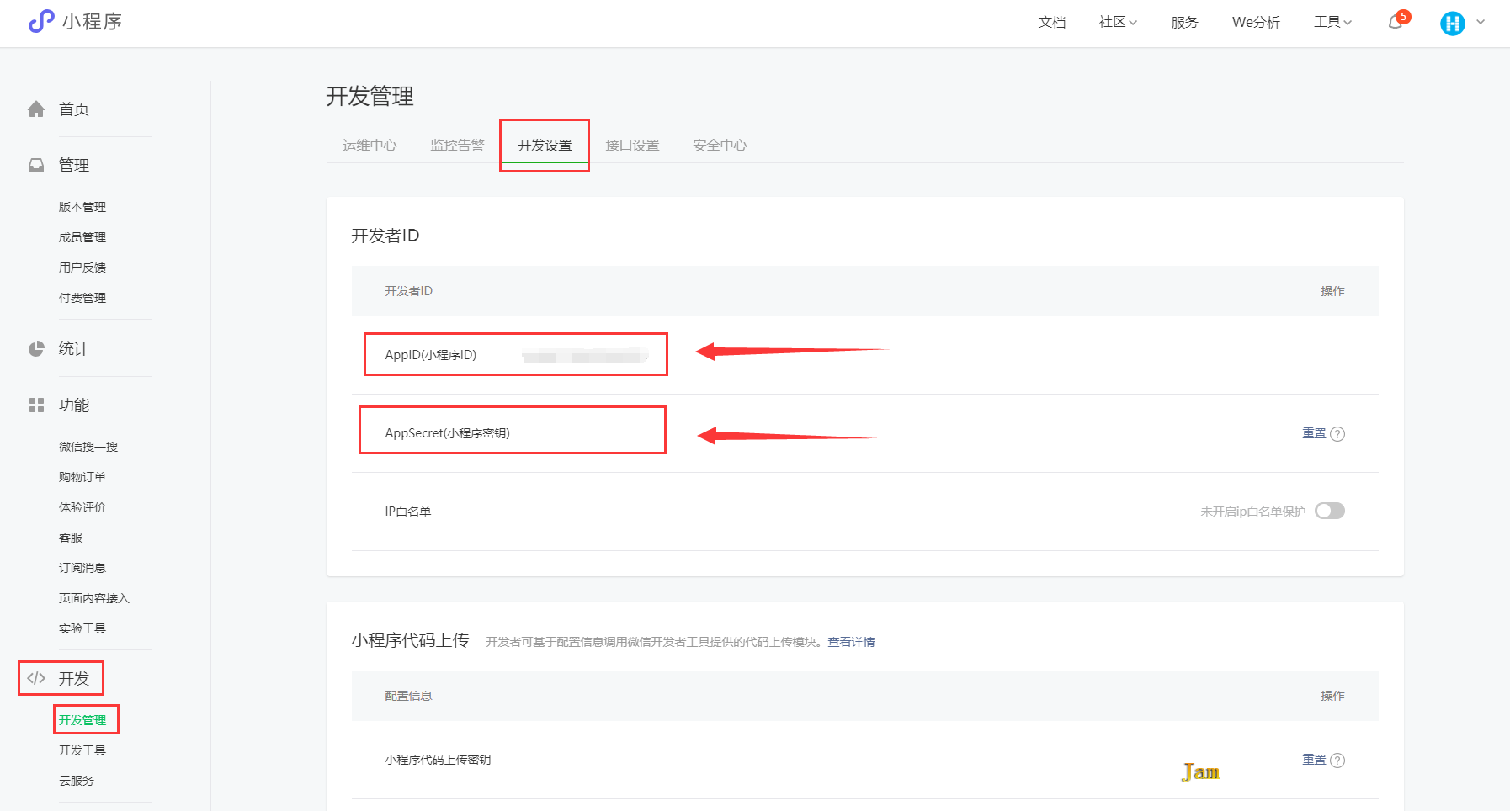
Task: Open 服务 in the top navigation
Action: [1184, 22]
